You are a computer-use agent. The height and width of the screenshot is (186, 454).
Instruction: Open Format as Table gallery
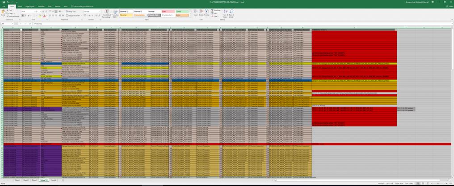click(x=115, y=13)
